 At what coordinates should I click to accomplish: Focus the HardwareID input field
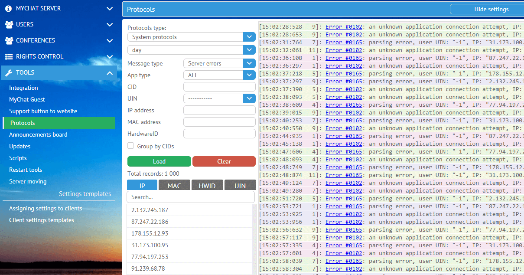click(219, 134)
